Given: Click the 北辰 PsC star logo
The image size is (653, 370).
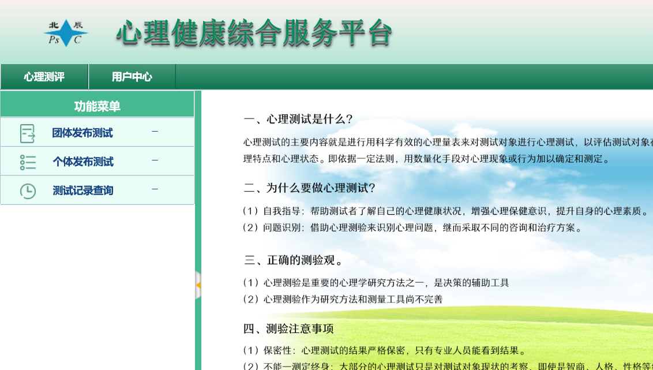Looking at the screenshot, I should click(x=66, y=33).
